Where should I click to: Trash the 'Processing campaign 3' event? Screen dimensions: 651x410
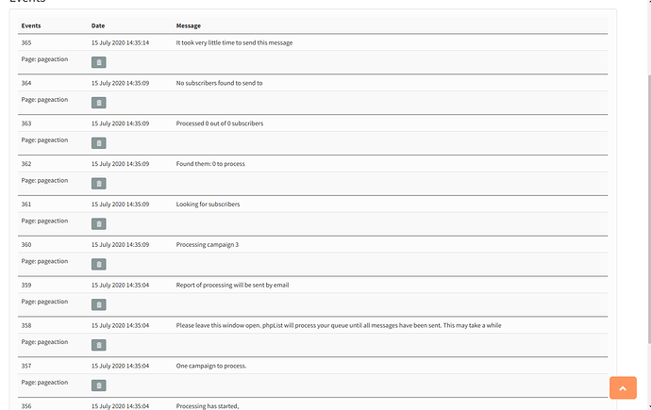coord(98,264)
